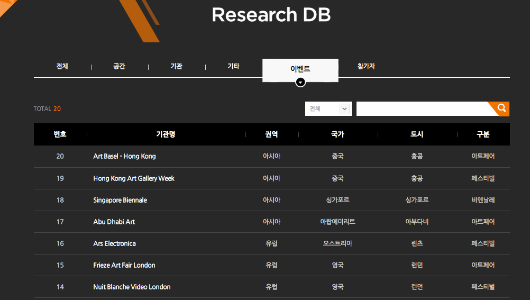Click 린츠 city in Ars Electronica row
The image size is (530, 300).
pyautogui.click(x=417, y=243)
